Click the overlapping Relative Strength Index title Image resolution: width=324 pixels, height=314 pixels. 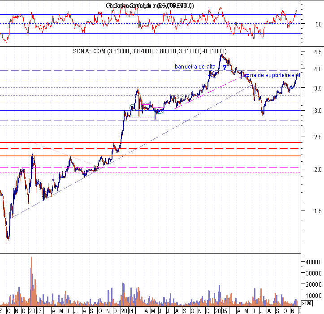point(150,5)
